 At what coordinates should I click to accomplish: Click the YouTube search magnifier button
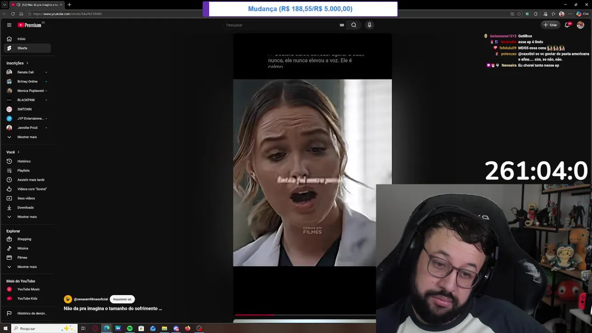pos(354,25)
